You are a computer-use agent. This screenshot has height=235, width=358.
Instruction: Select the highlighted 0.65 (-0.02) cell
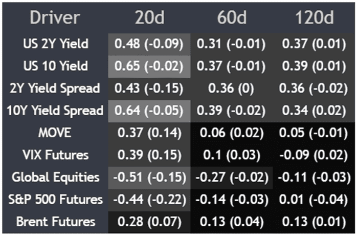coord(149,66)
